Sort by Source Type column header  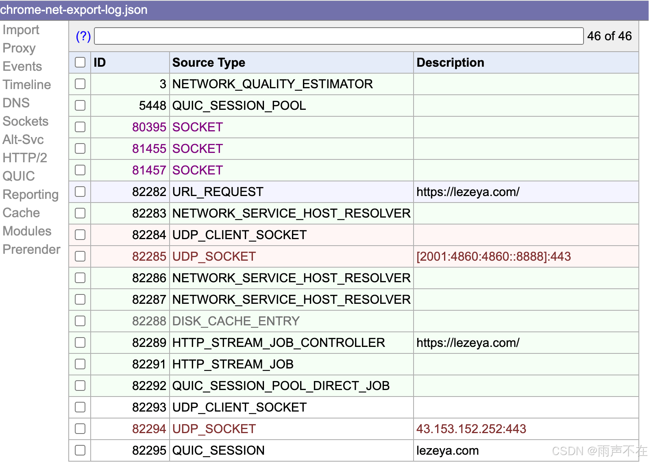pyautogui.click(x=209, y=62)
